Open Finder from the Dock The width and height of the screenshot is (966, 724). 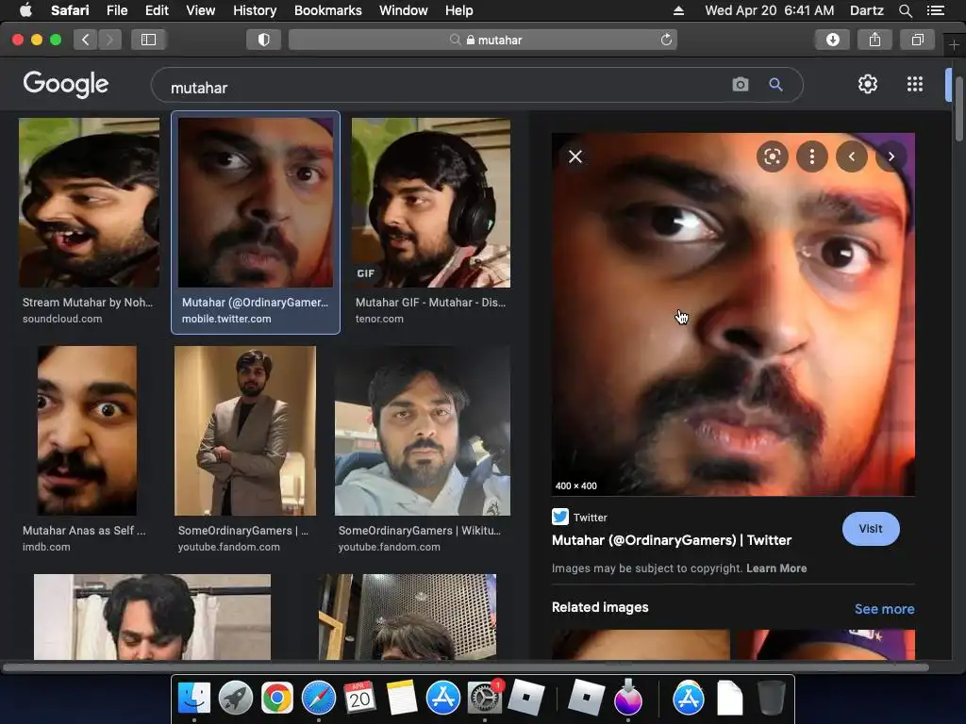tap(194, 699)
